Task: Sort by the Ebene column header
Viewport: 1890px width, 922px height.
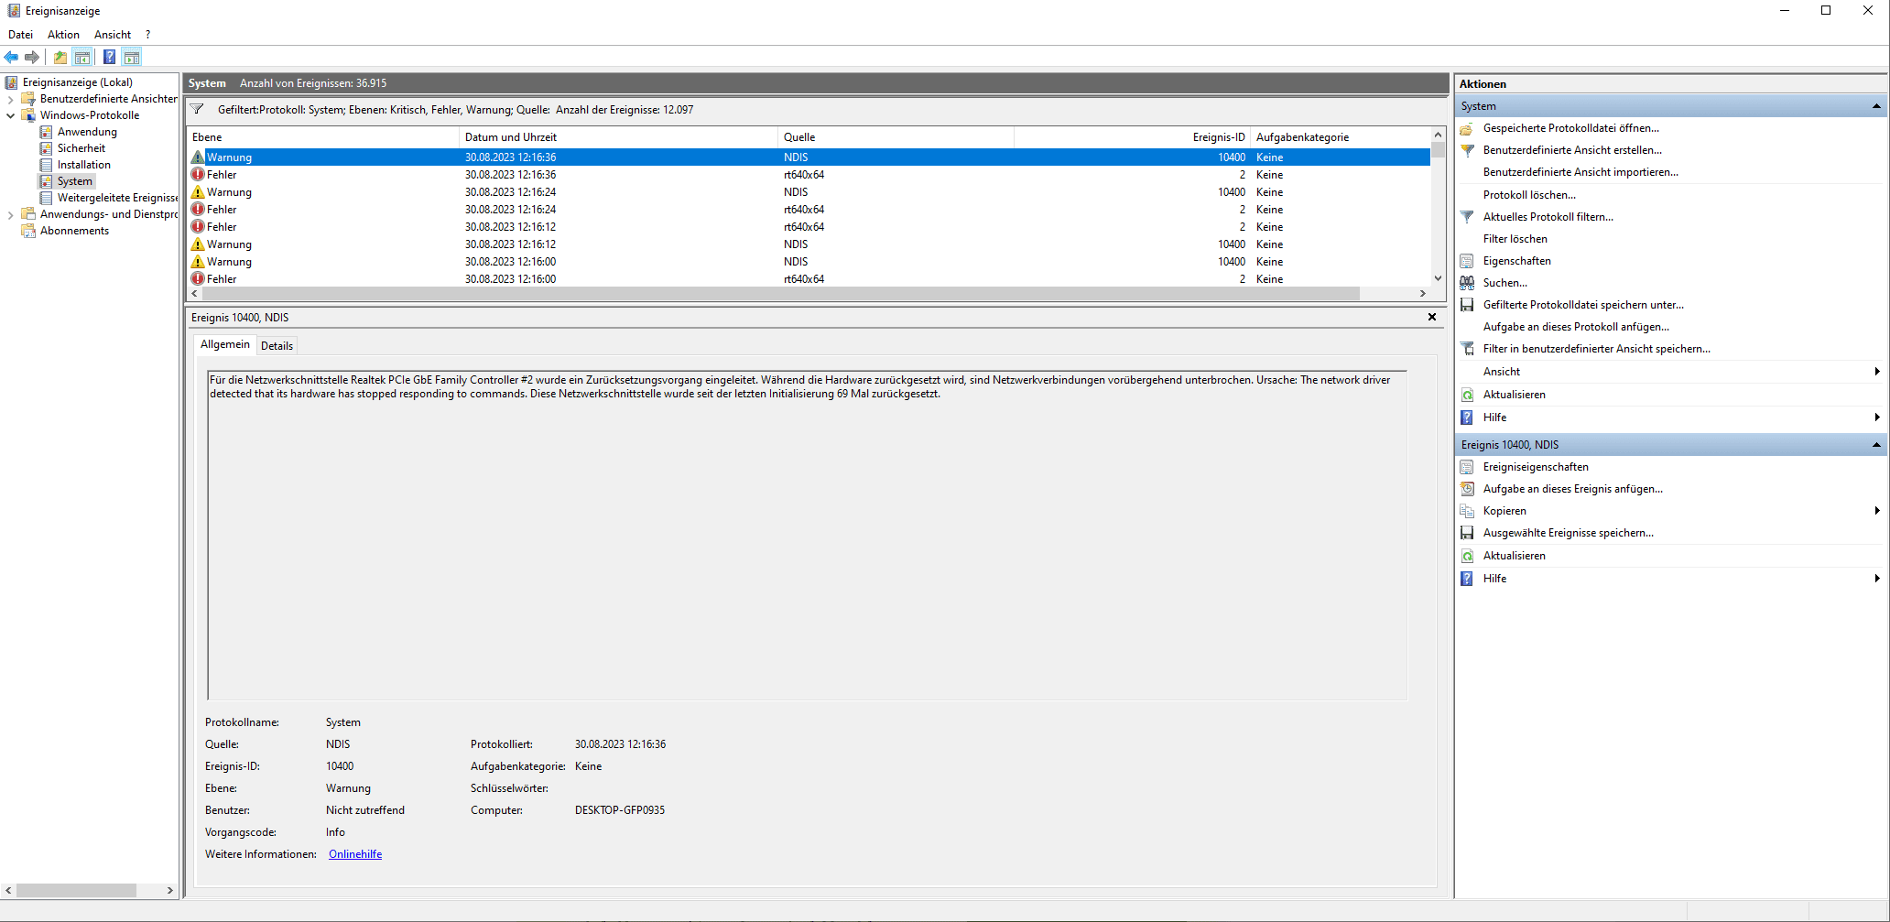Action: click(x=322, y=137)
